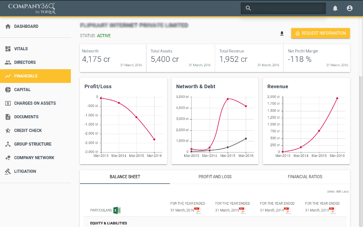
Task: Click the Mar-2016 point on Revenue chart
Action: click(337, 98)
